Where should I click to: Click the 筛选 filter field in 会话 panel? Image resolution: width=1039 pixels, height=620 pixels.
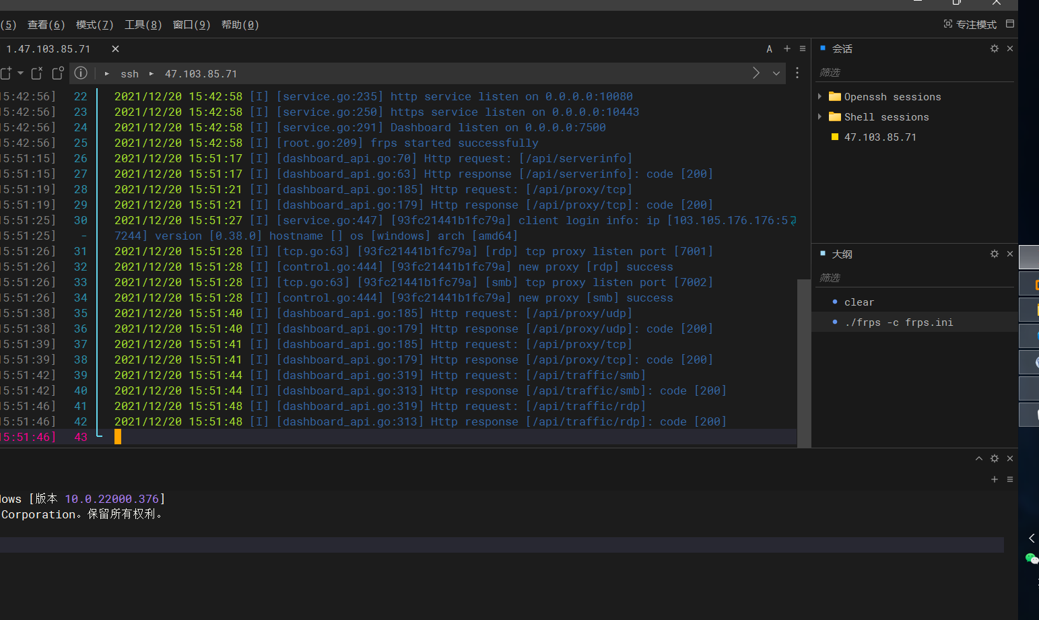916,72
